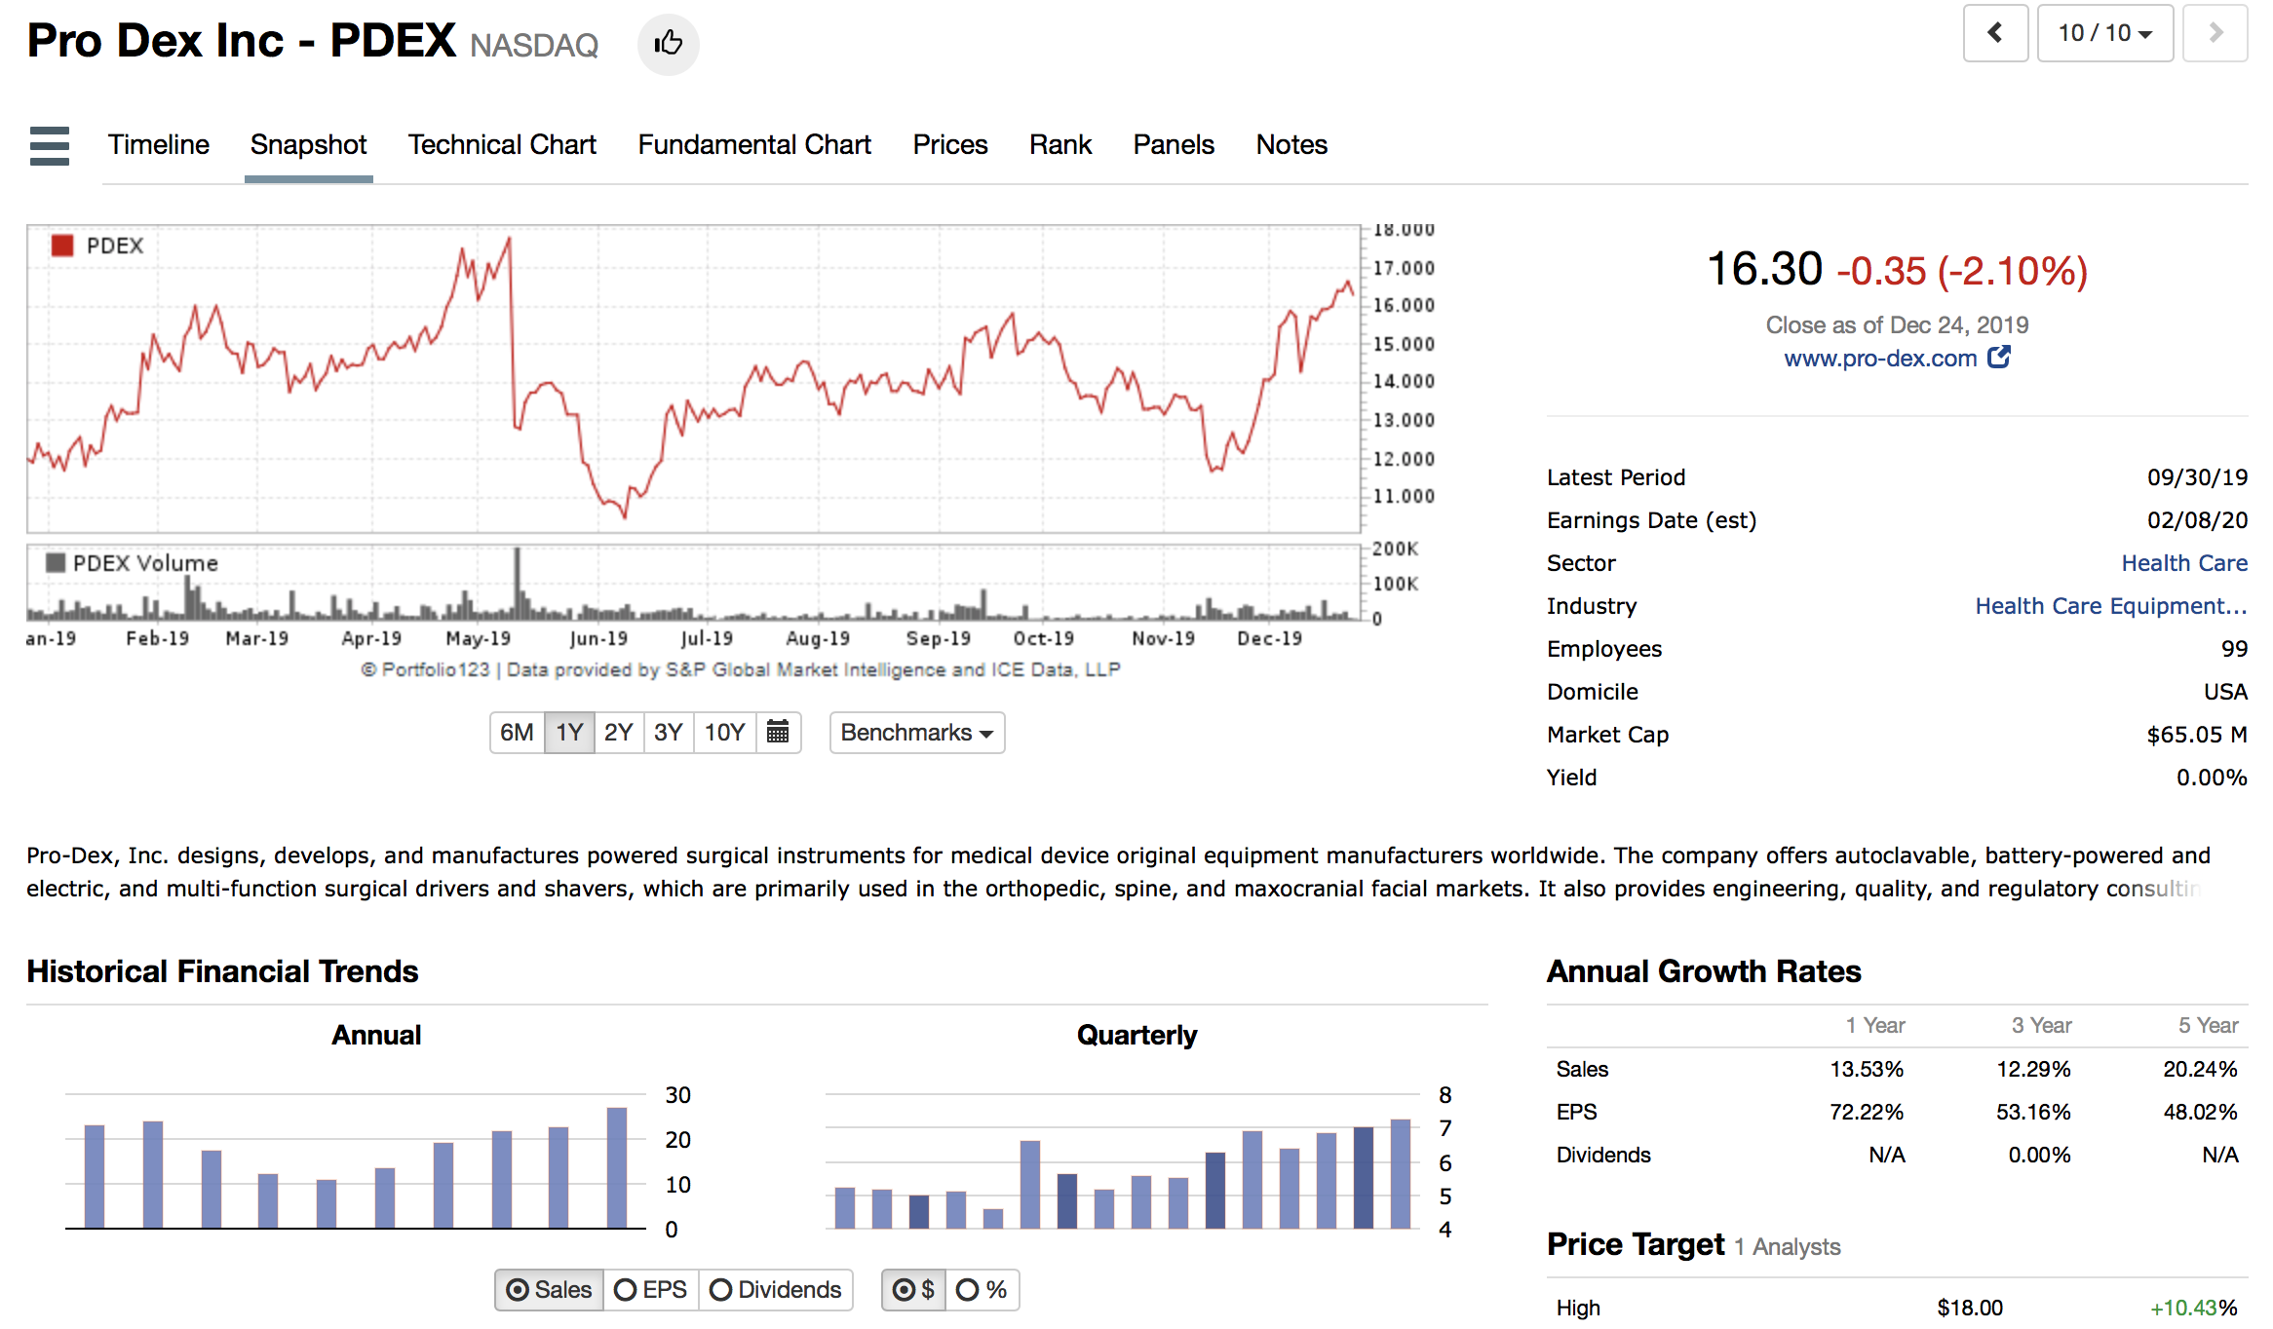Switch to the Technical Chart tab

click(502, 145)
